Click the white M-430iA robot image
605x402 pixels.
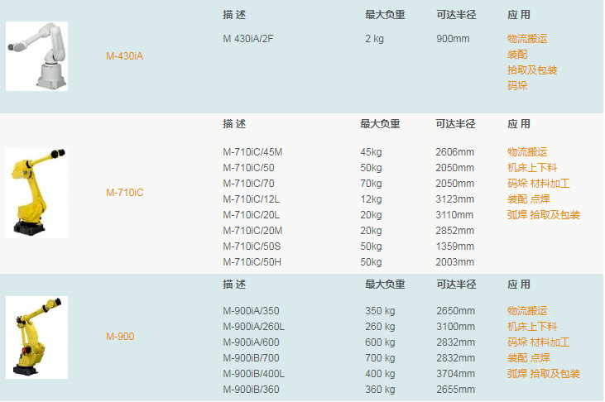pyautogui.click(x=36, y=56)
